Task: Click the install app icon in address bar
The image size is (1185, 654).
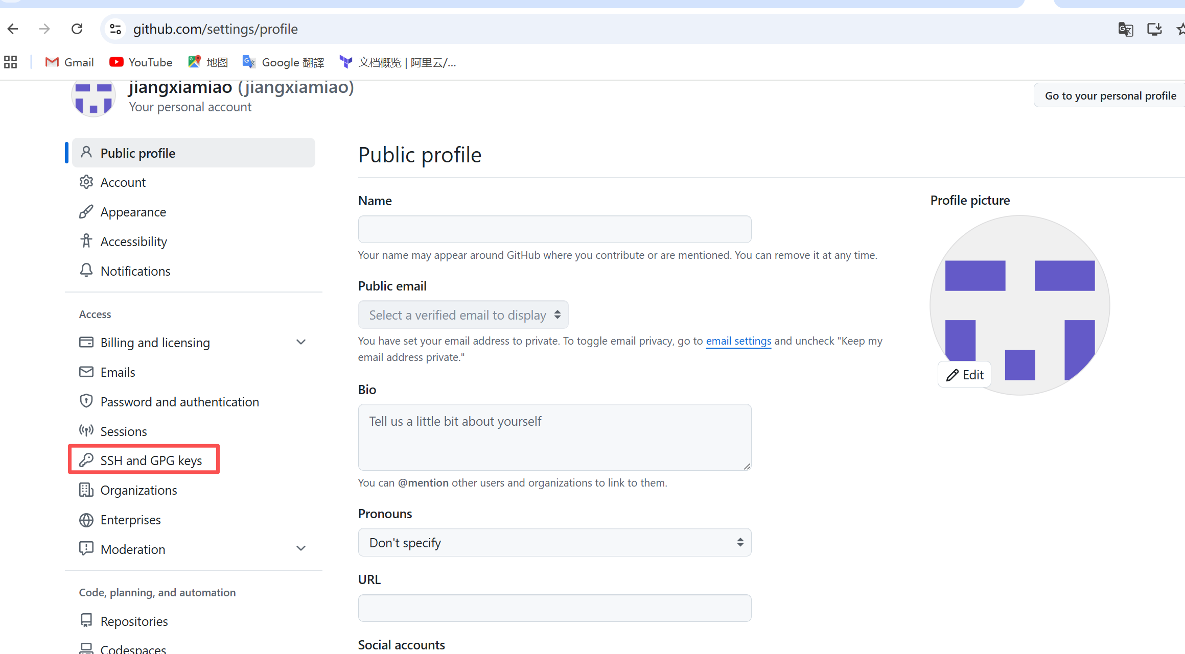Action: 1154,29
